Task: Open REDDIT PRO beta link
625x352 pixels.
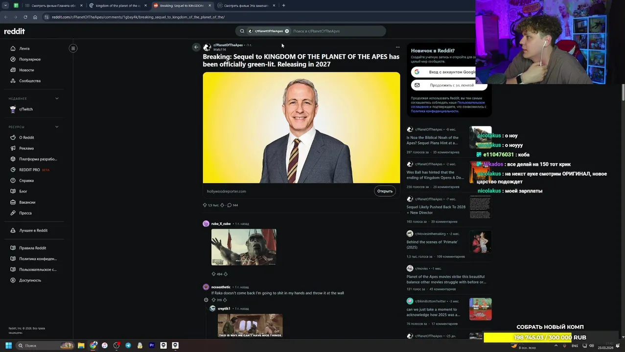Action: click(34, 170)
